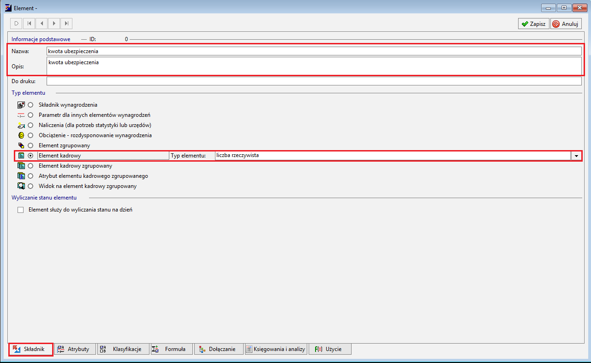Click the yellow Obciążenie element icon
This screenshot has width=591, height=363.
[21, 135]
